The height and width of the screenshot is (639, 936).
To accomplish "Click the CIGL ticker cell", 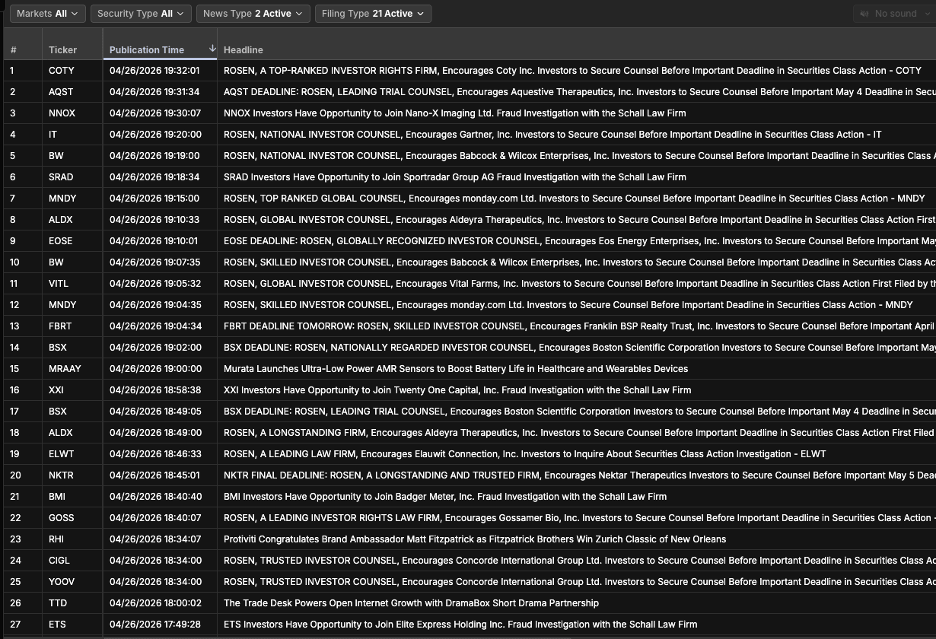I will [x=59, y=561].
